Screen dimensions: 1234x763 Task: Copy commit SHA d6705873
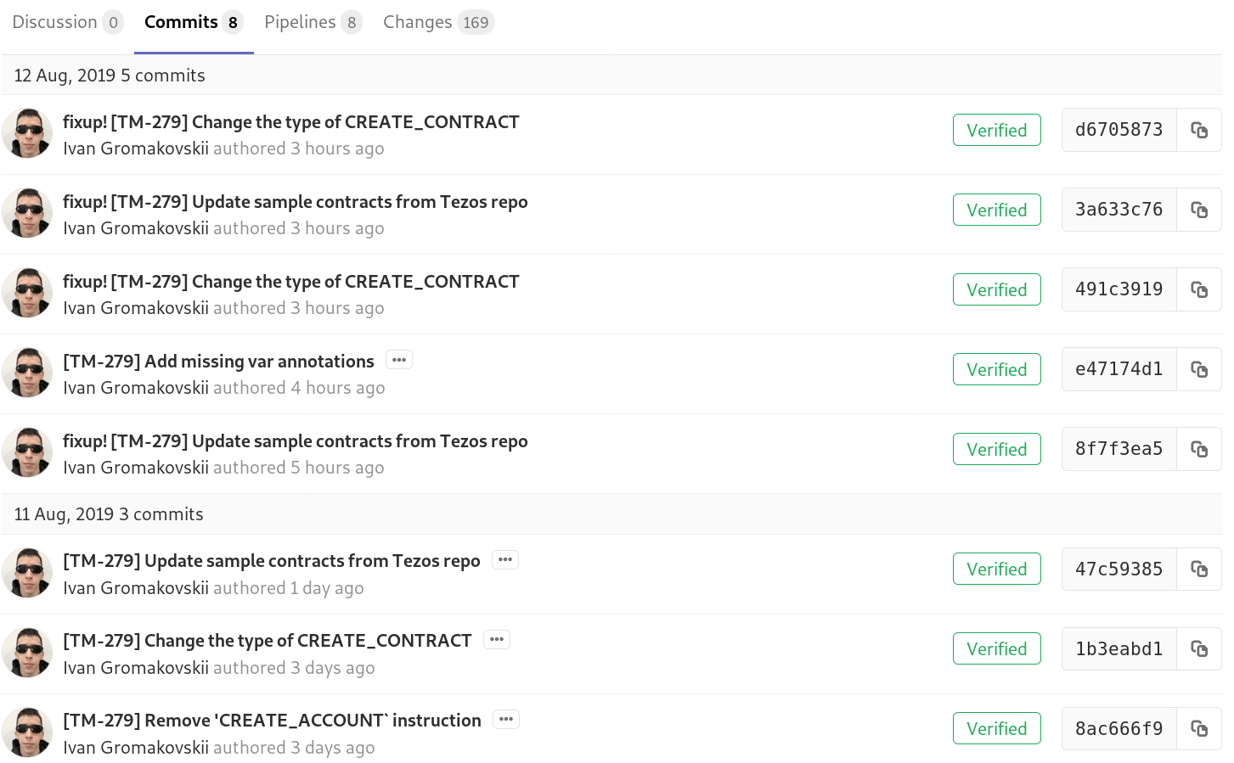1198,130
